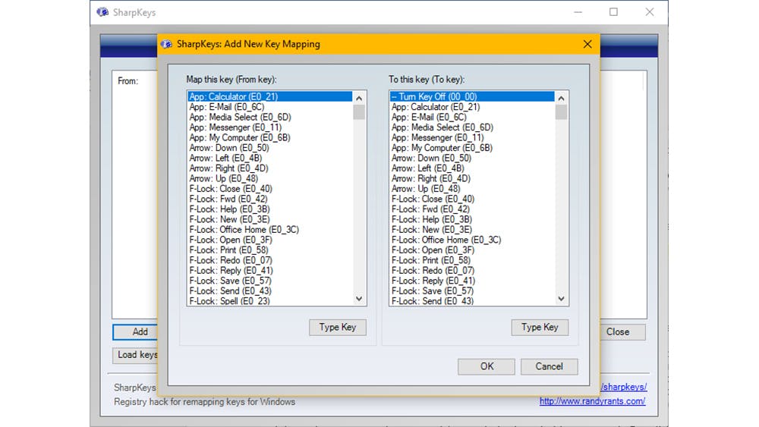Image resolution: width=759 pixels, height=427 pixels.
Task: Click From list scroll up arrow
Action: click(359, 98)
